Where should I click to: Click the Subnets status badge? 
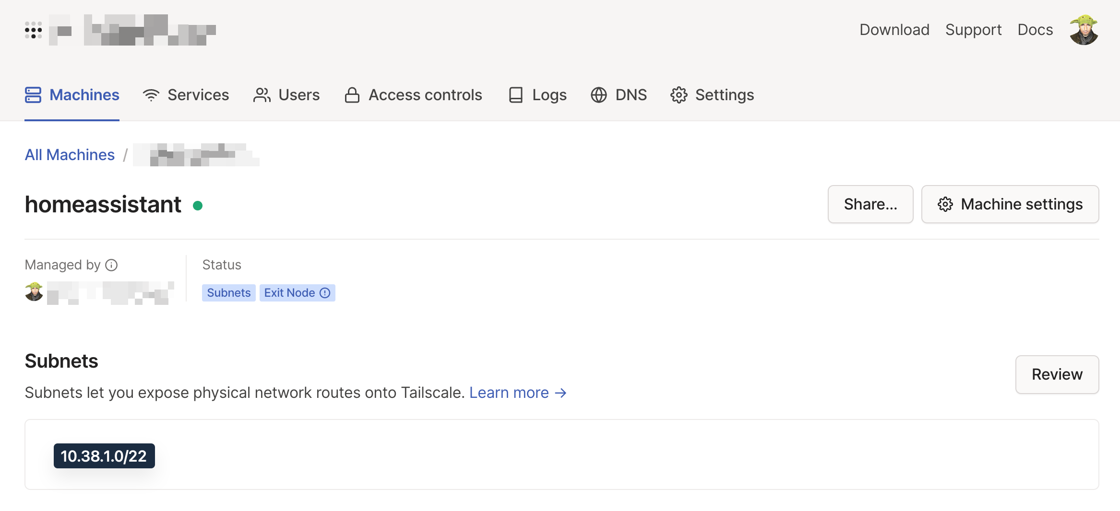click(228, 293)
